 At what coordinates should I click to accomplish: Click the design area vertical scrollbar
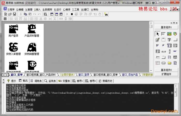[151, 47]
